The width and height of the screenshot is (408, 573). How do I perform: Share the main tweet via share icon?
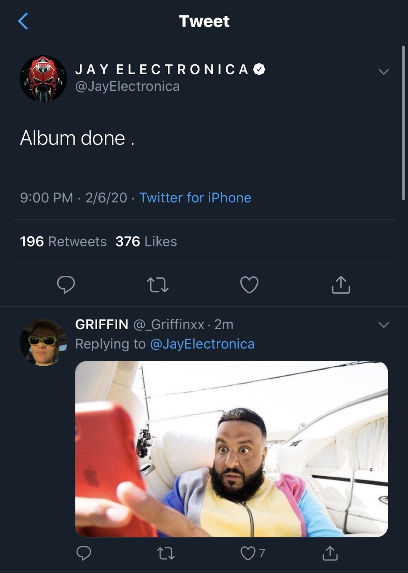click(341, 285)
